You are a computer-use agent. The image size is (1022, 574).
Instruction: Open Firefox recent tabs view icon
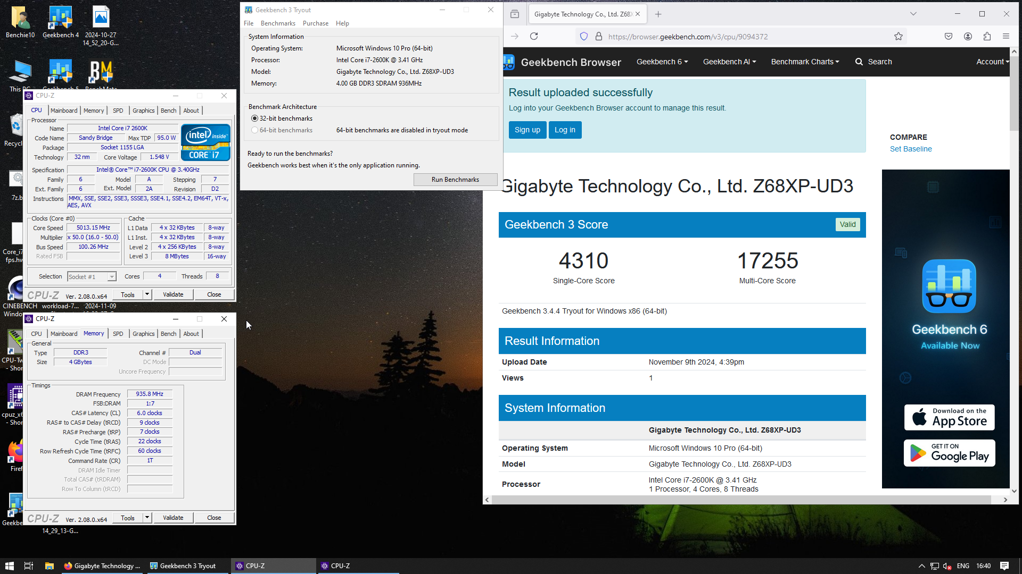point(515,14)
